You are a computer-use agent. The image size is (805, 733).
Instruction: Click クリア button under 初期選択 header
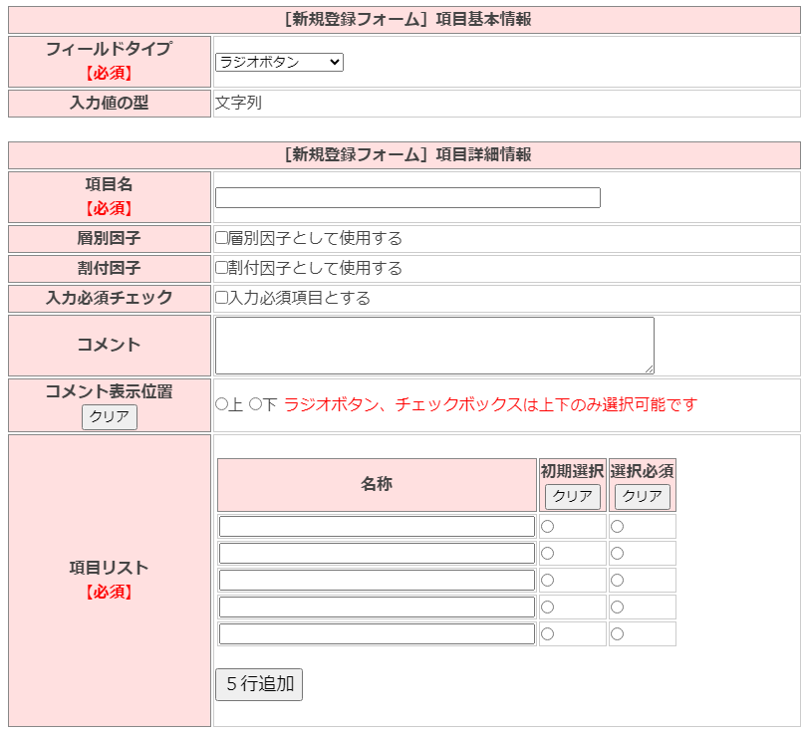point(572,497)
